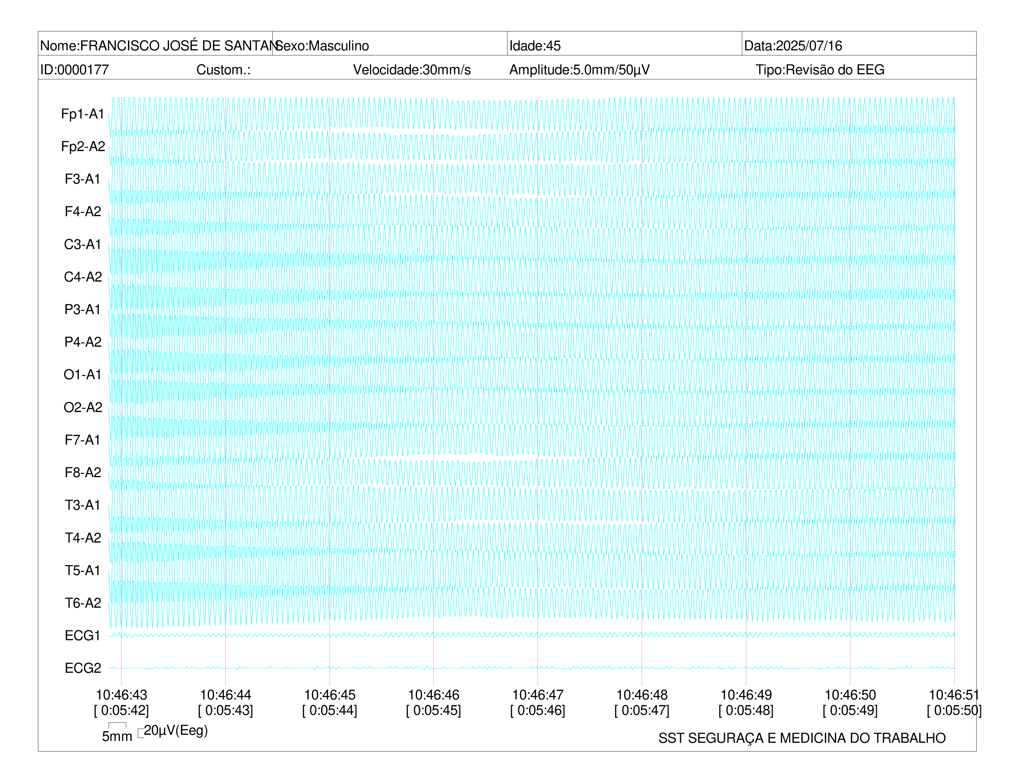
Task: Click elapsed time '[ 0:05:48]'
Action: [x=746, y=710]
